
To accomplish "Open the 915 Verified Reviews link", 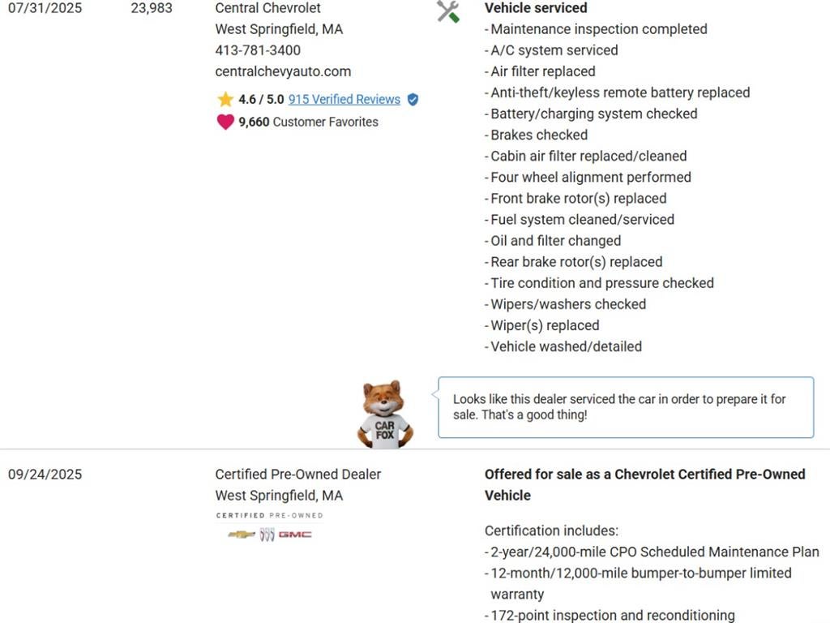I will [x=344, y=100].
